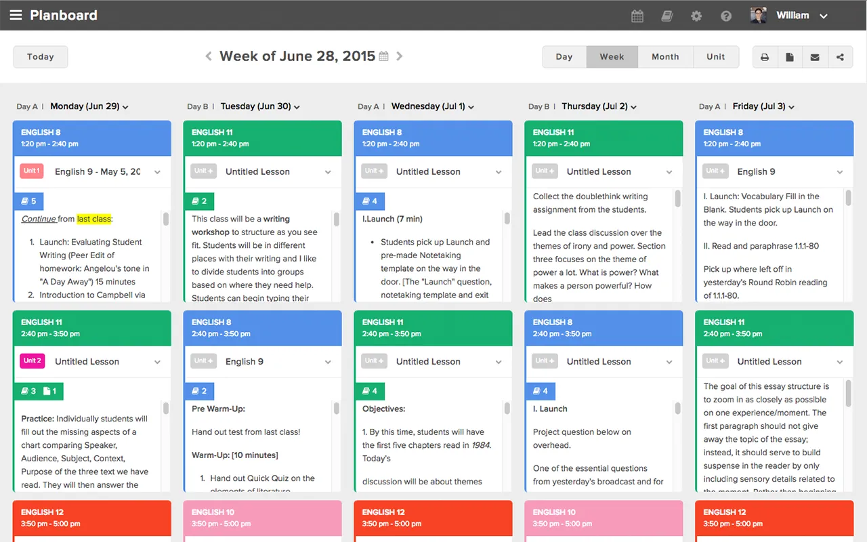Expand Thursday (Jul 2) day menu
This screenshot has height=542, width=867.
point(633,107)
